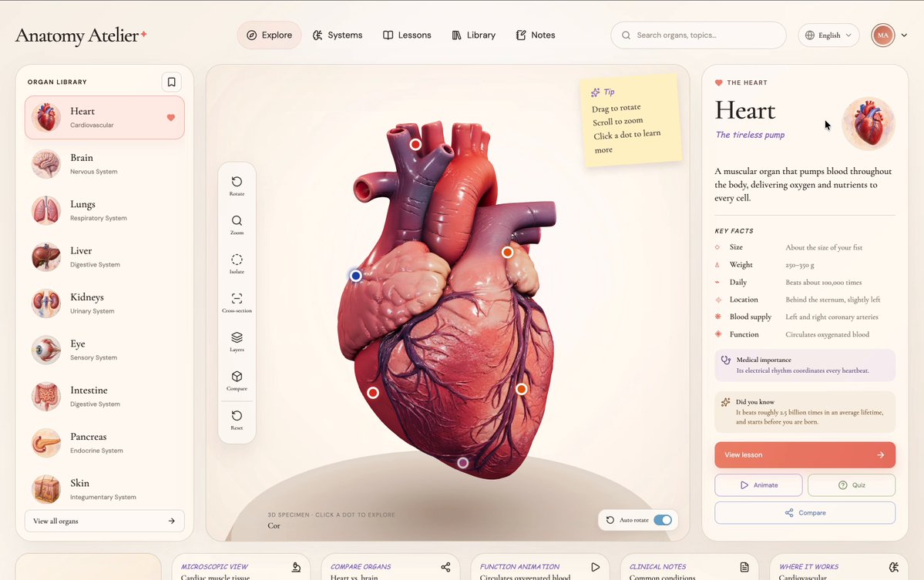Switch to the Notes tab
The height and width of the screenshot is (580, 924).
[x=536, y=35]
